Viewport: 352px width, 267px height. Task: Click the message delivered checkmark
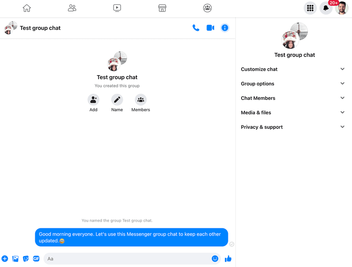pyautogui.click(x=232, y=244)
